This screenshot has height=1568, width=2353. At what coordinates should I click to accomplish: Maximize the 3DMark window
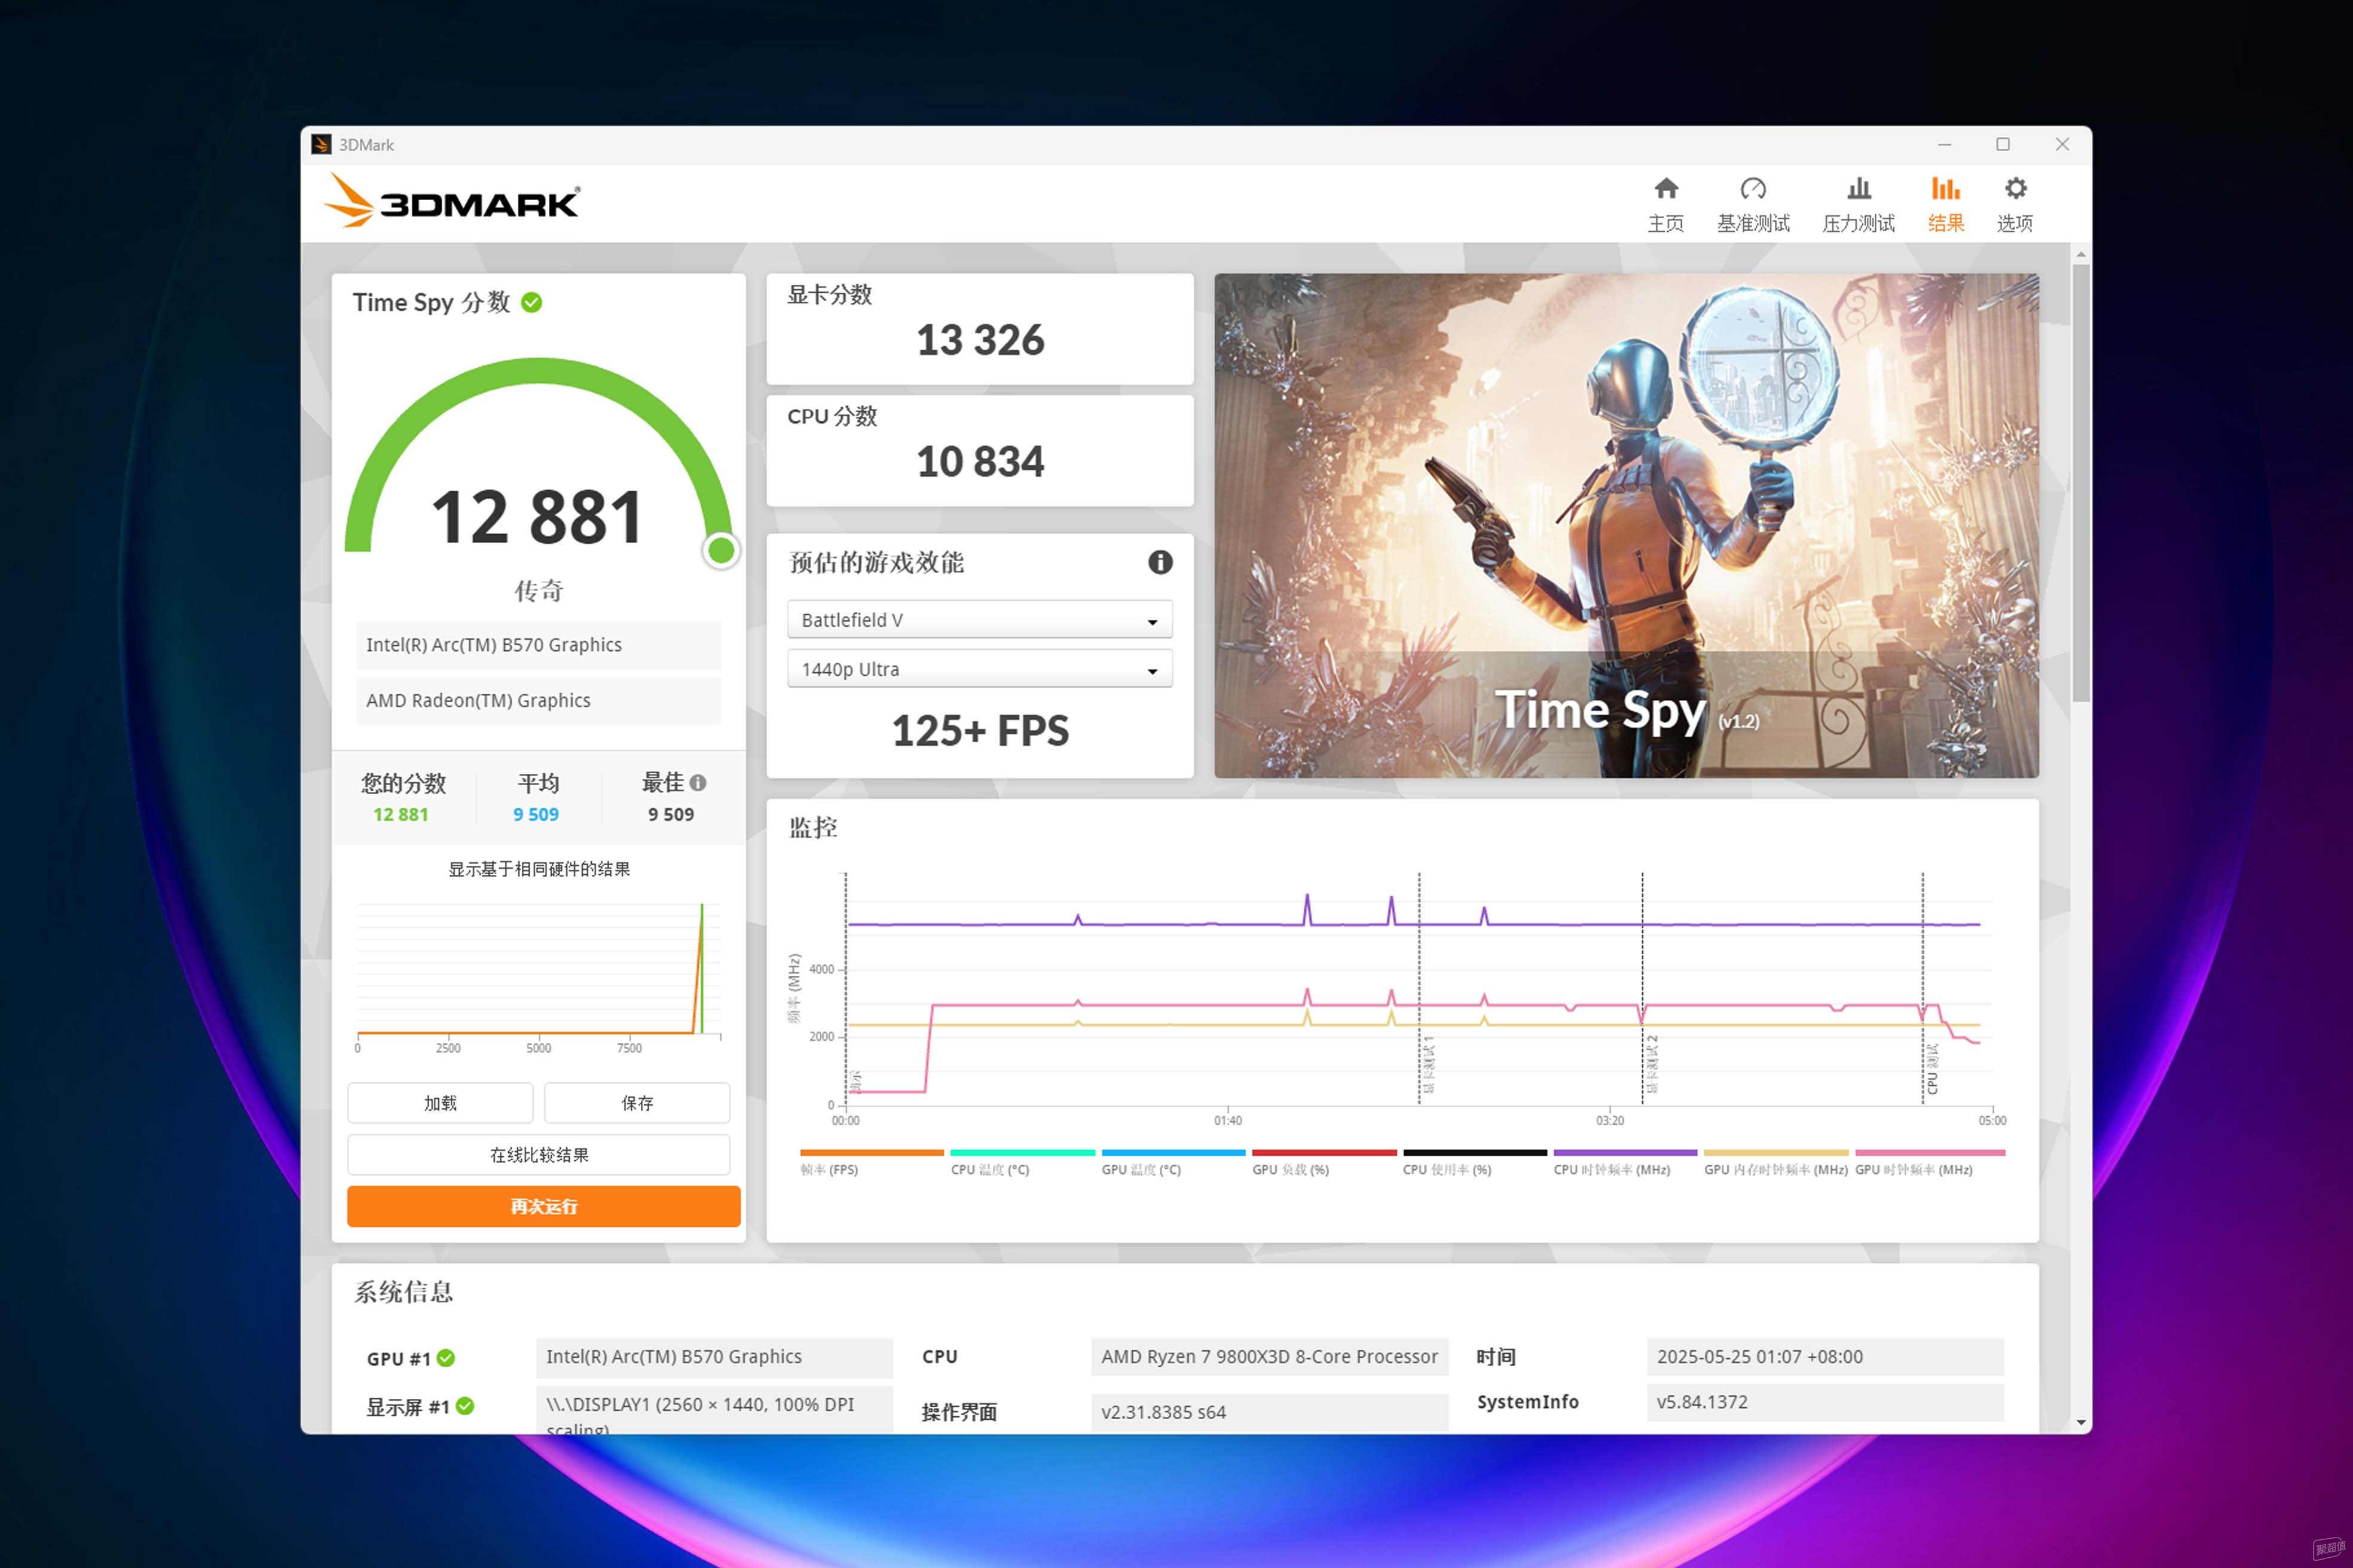click(2003, 145)
